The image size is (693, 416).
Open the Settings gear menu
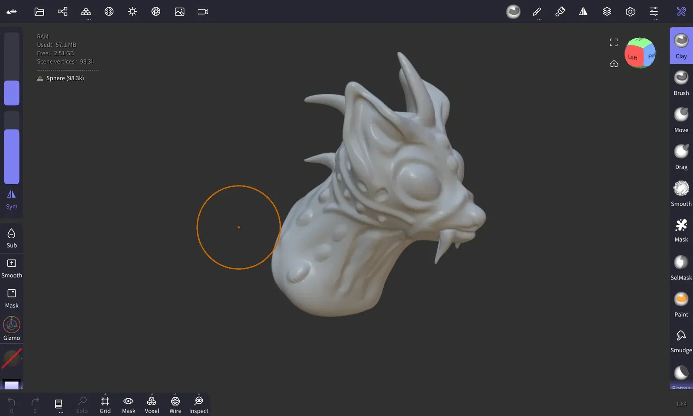click(630, 12)
